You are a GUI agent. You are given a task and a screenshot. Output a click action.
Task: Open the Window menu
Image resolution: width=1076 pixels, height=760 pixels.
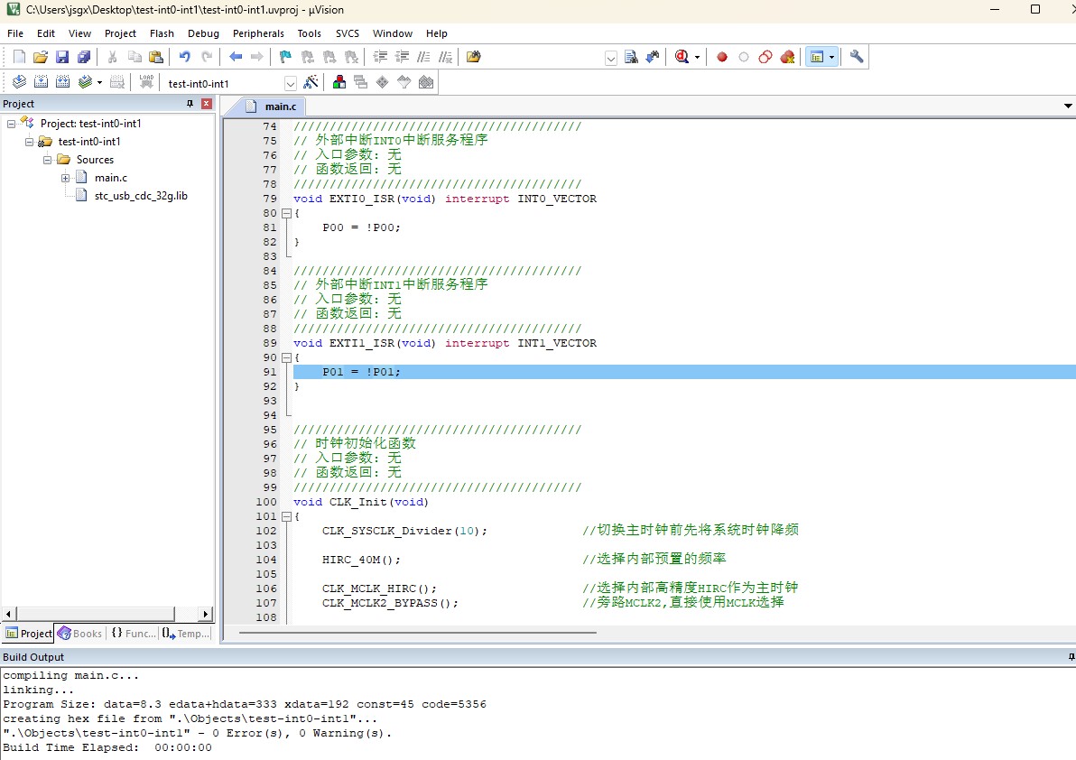pyautogui.click(x=392, y=33)
